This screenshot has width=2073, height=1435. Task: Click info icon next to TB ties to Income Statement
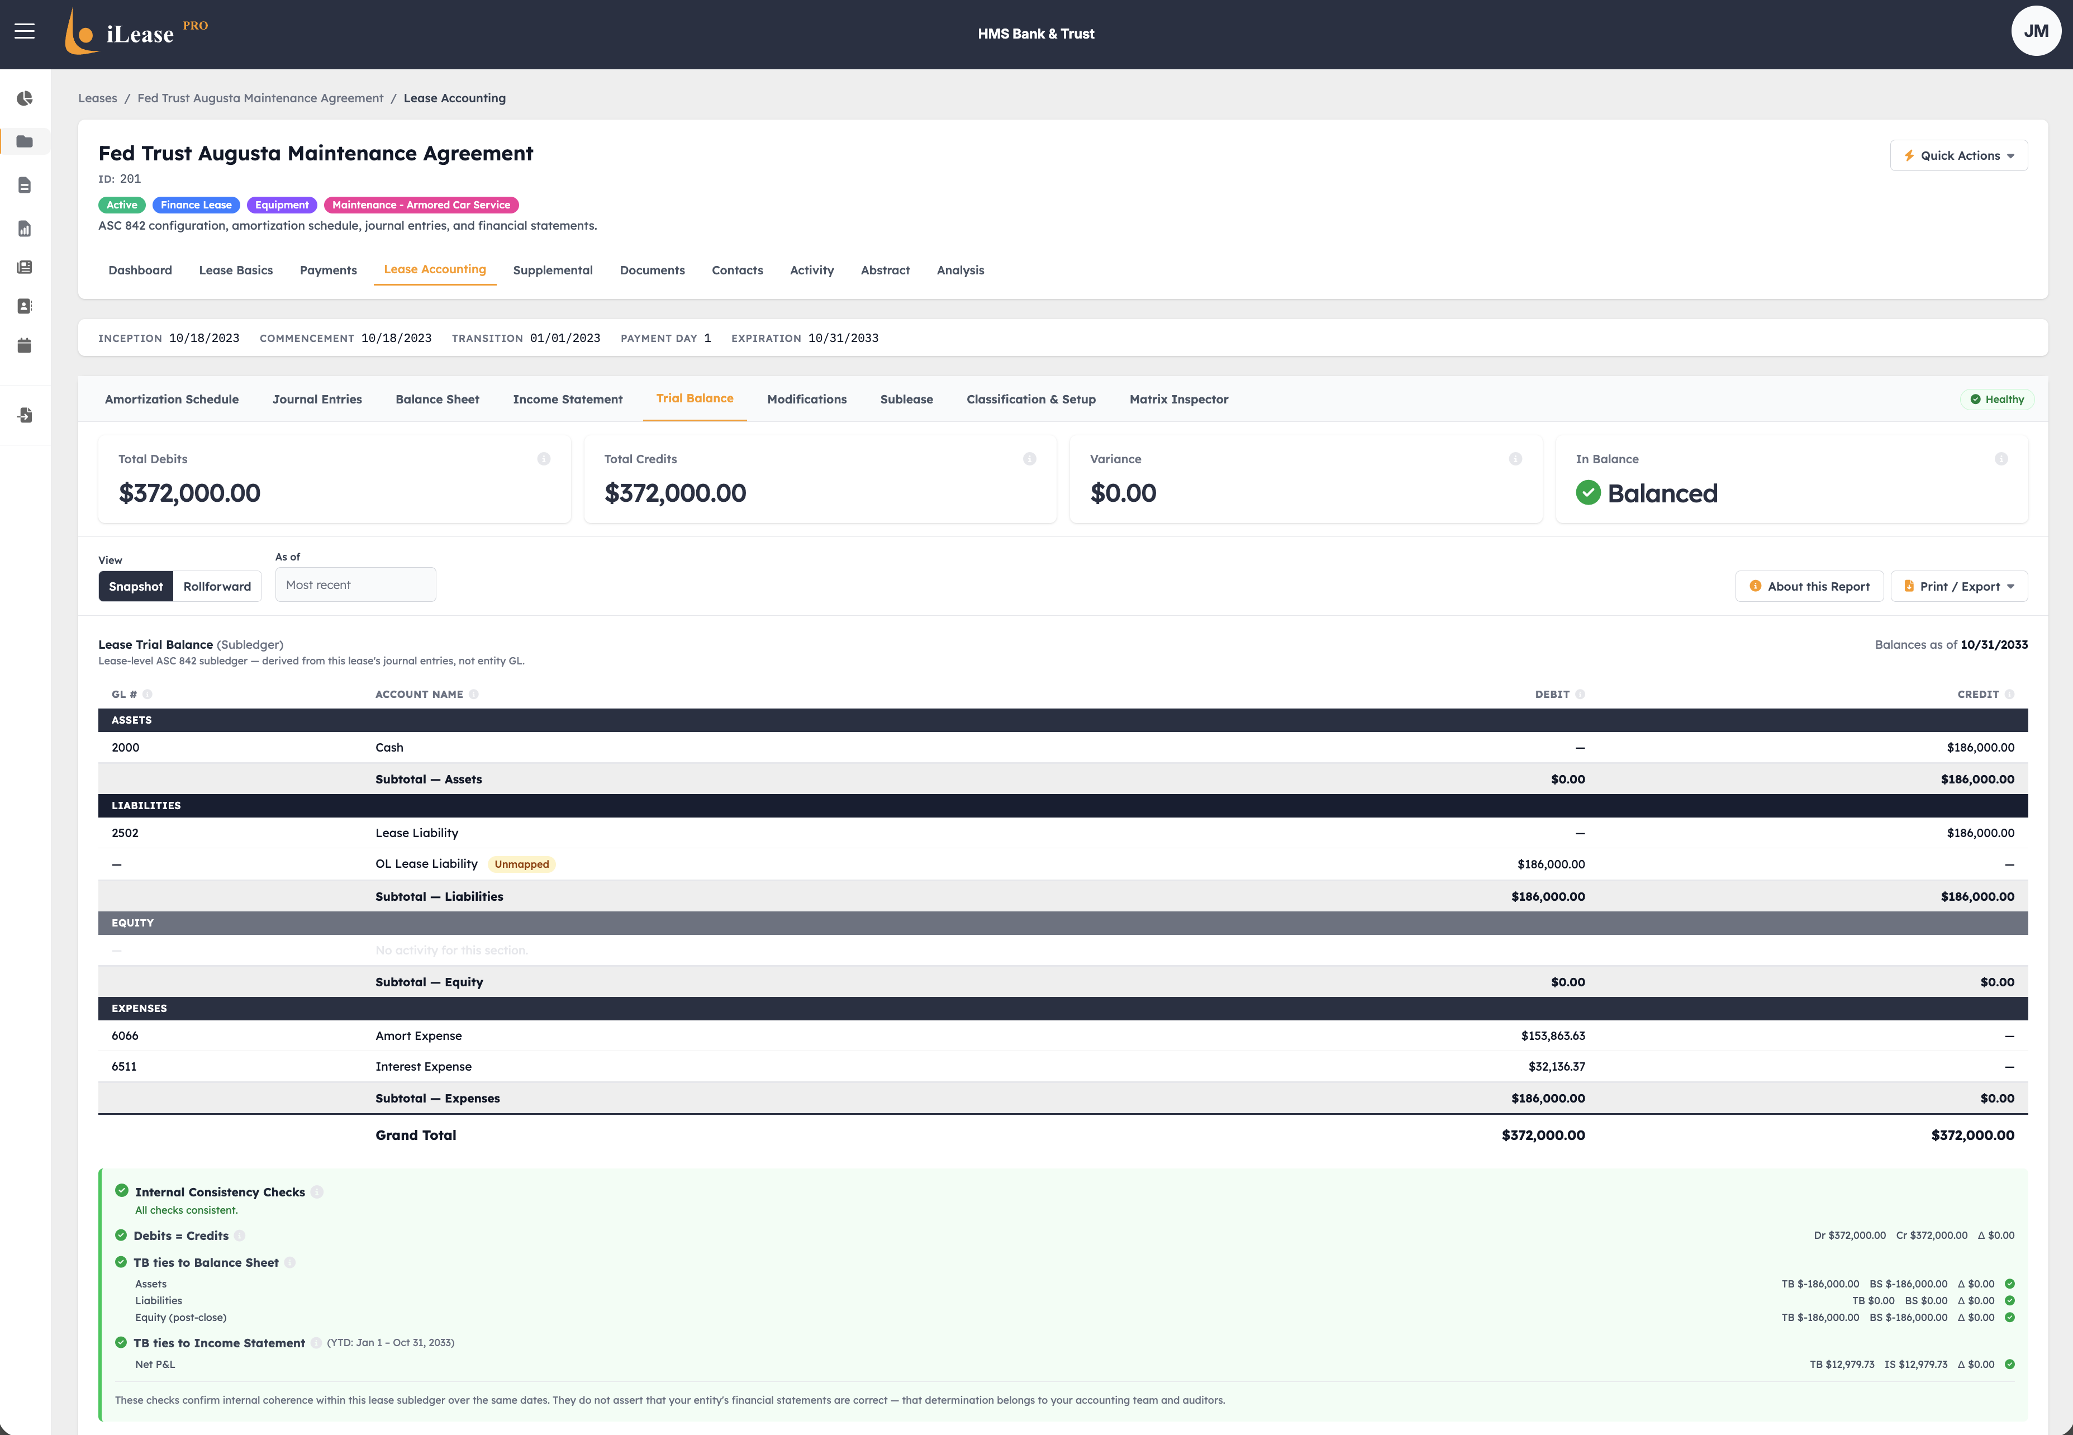click(x=316, y=1343)
